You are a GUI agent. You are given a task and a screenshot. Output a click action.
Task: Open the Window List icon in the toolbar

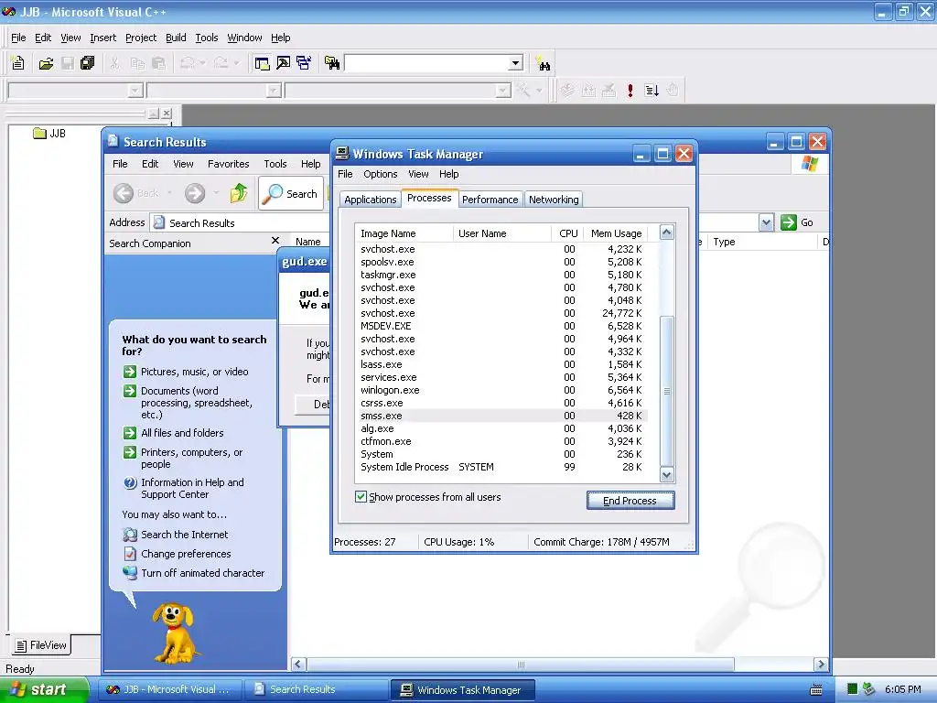[x=304, y=63]
